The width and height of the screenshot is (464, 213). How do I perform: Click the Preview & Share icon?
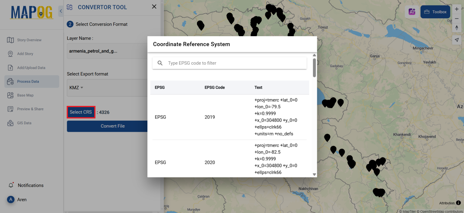(11, 109)
